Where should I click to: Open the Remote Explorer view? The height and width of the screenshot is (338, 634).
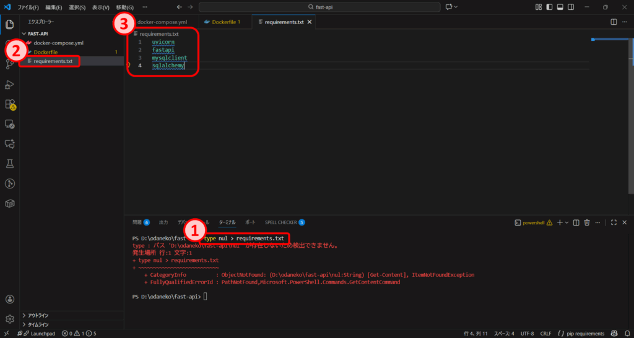tap(10, 124)
